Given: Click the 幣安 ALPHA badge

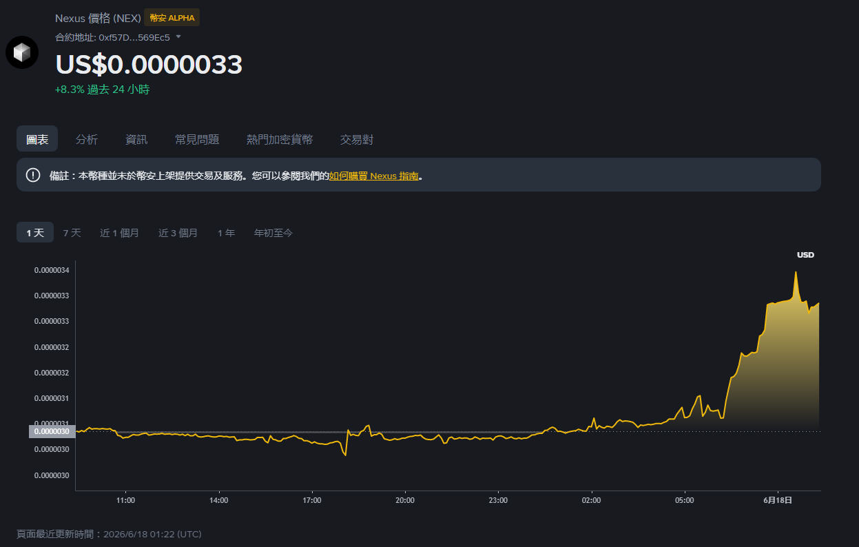Looking at the screenshot, I should pos(172,18).
